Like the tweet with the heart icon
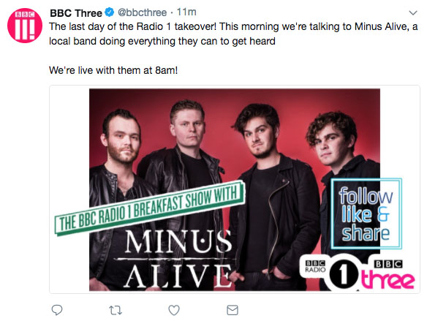Screen dimensions: 427x321 [174, 310]
